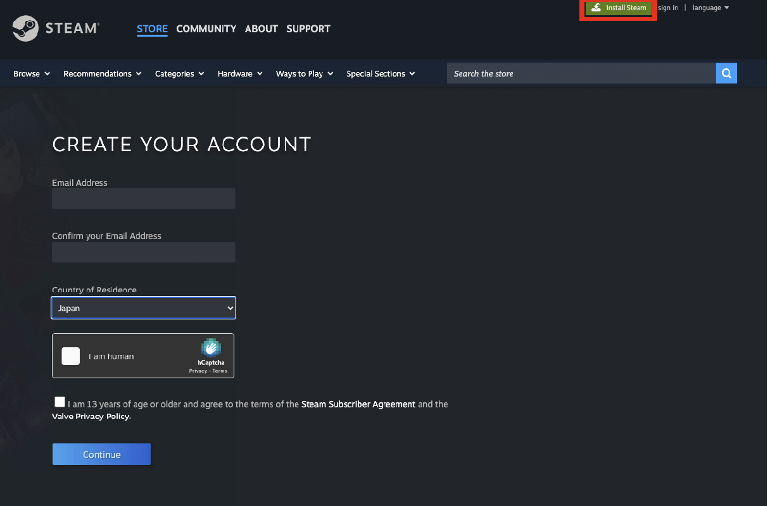The width and height of the screenshot is (770, 506).
Task: Open the Categories dropdown menu
Action: (179, 74)
